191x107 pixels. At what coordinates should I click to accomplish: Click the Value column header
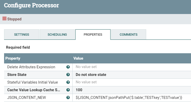(x=78, y=58)
